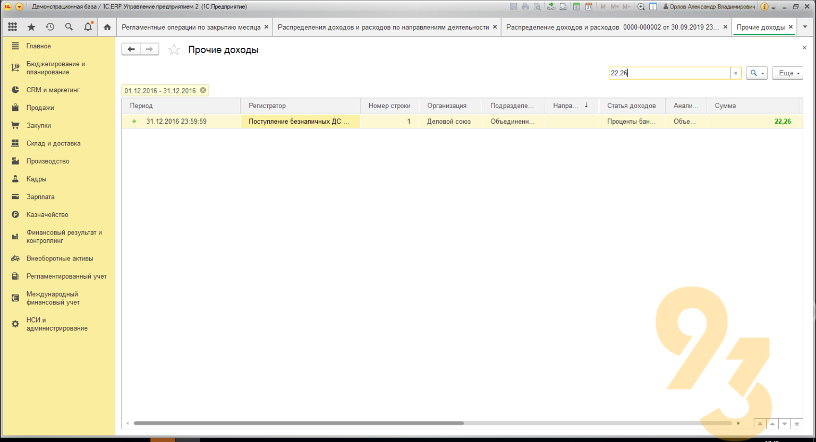Click the sum value 22,26 in table
Screen dimensions: 816x442
(783, 122)
